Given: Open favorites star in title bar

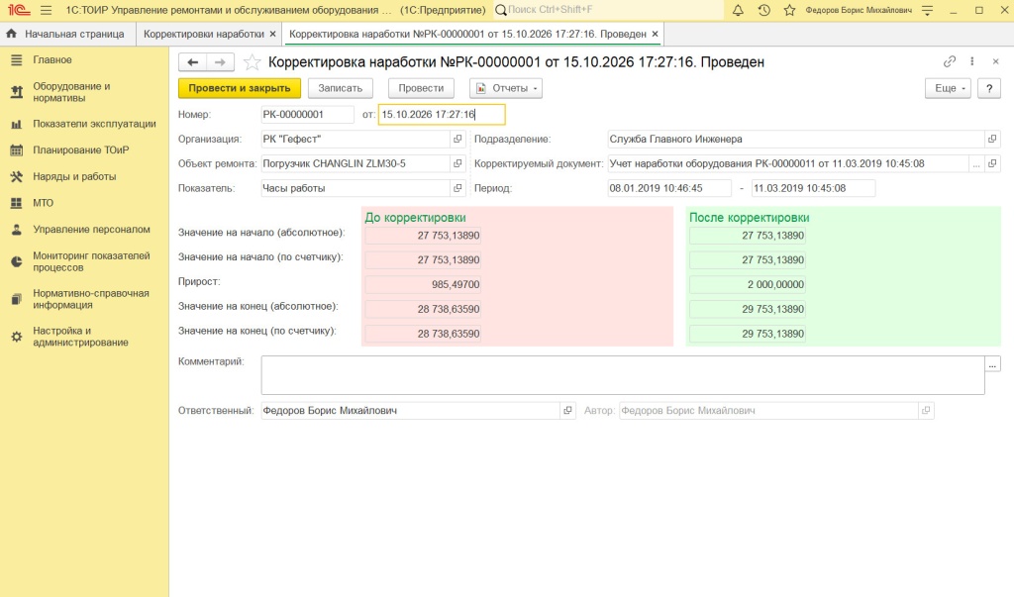Looking at the screenshot, I should click(789, 10).
